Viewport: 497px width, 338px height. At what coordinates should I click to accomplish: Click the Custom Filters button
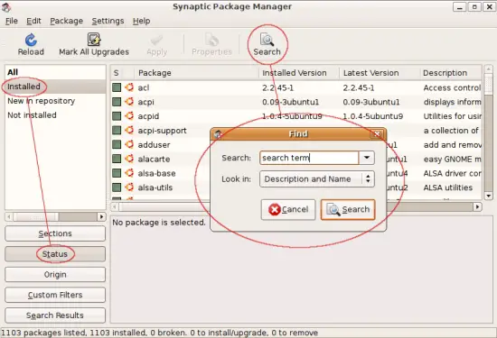[55, 295]
